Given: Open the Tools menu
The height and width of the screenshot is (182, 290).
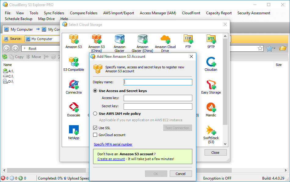Looking at the screenshot, I should (x=34, y=13).
